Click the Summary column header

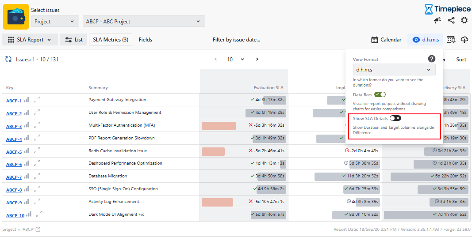(98, 88)
